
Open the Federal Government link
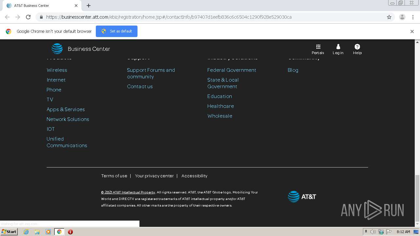tap(232, 70)
